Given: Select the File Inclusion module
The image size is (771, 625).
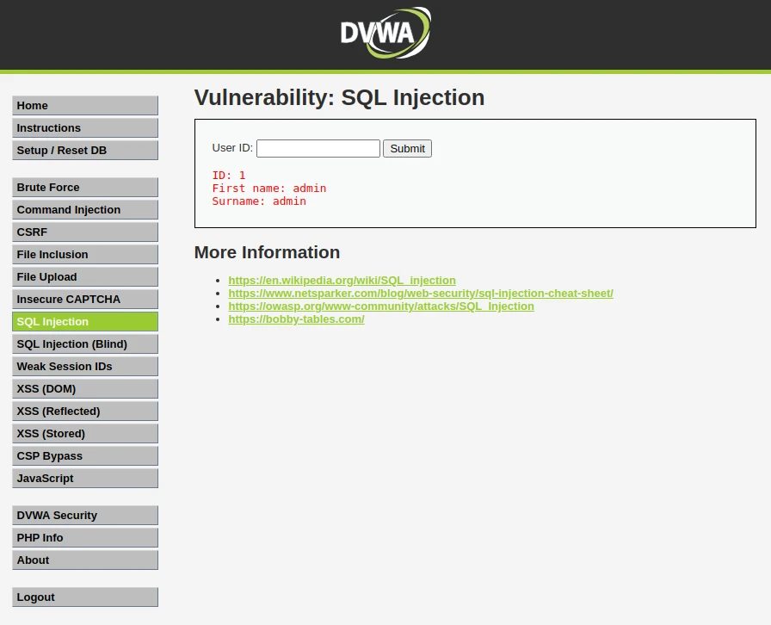Looking at the screenshot, I should 84,254.
